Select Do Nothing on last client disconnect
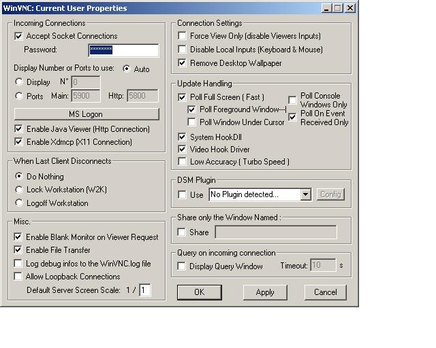436x348 pixels. pyautogui.click(x=19, y=176)
